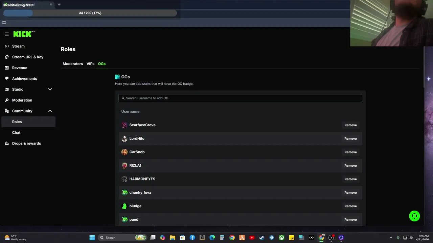Screen dimensions: 433x243
Task: Open Copilot from the taskbar
Action: (163, 238)
